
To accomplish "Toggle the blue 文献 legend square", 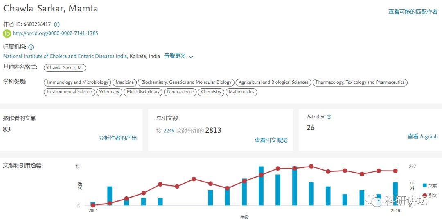I will pos(424,185).
